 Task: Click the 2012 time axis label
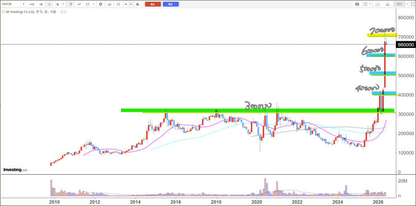(95, 202)
